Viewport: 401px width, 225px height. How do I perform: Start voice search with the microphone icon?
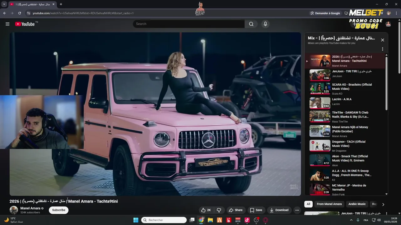tap(265, 24)
